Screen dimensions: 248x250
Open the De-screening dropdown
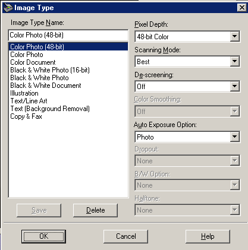tap(234, 86)
